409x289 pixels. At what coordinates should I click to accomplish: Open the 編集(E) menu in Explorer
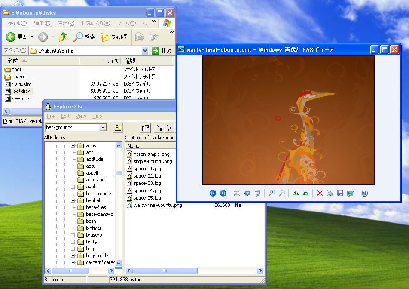pyautogui.click(x=42, y=23)
